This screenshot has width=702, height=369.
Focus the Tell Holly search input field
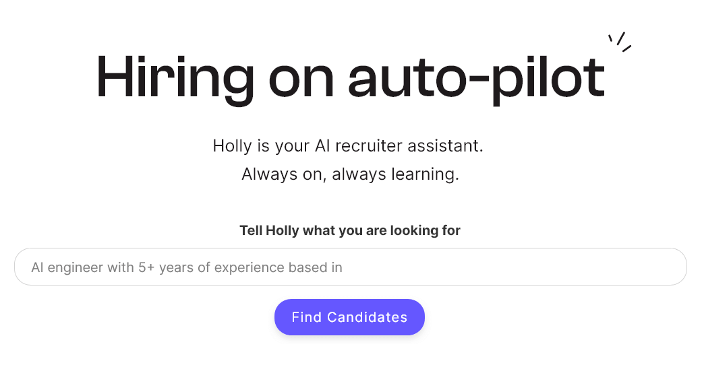point(350,267)
